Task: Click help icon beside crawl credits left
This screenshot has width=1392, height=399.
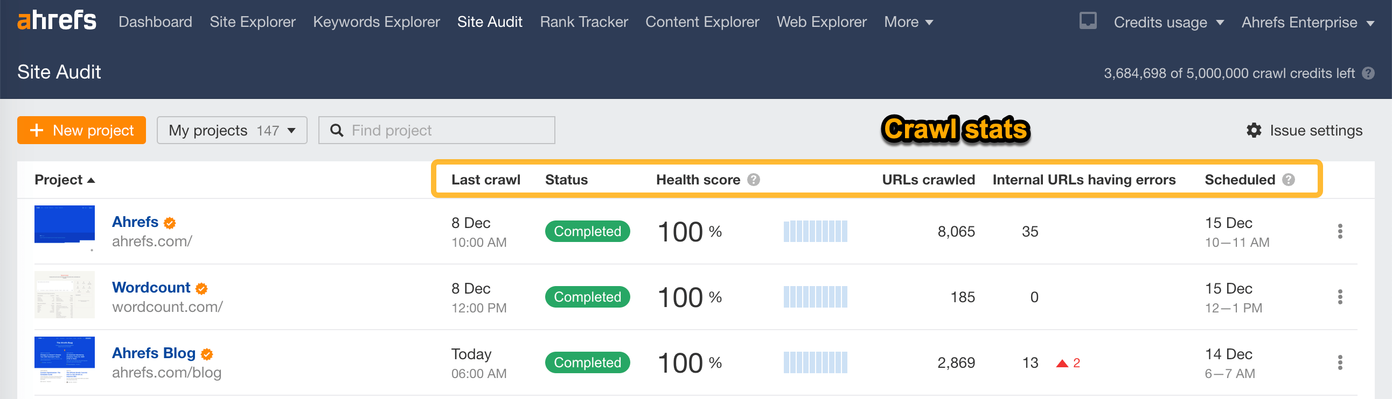Action: click(x=1368, y=73)
